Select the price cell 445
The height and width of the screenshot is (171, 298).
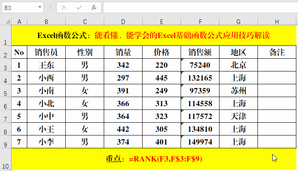162,78
